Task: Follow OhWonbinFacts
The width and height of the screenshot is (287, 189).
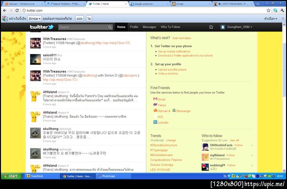Action: click(x=239, y=145)
